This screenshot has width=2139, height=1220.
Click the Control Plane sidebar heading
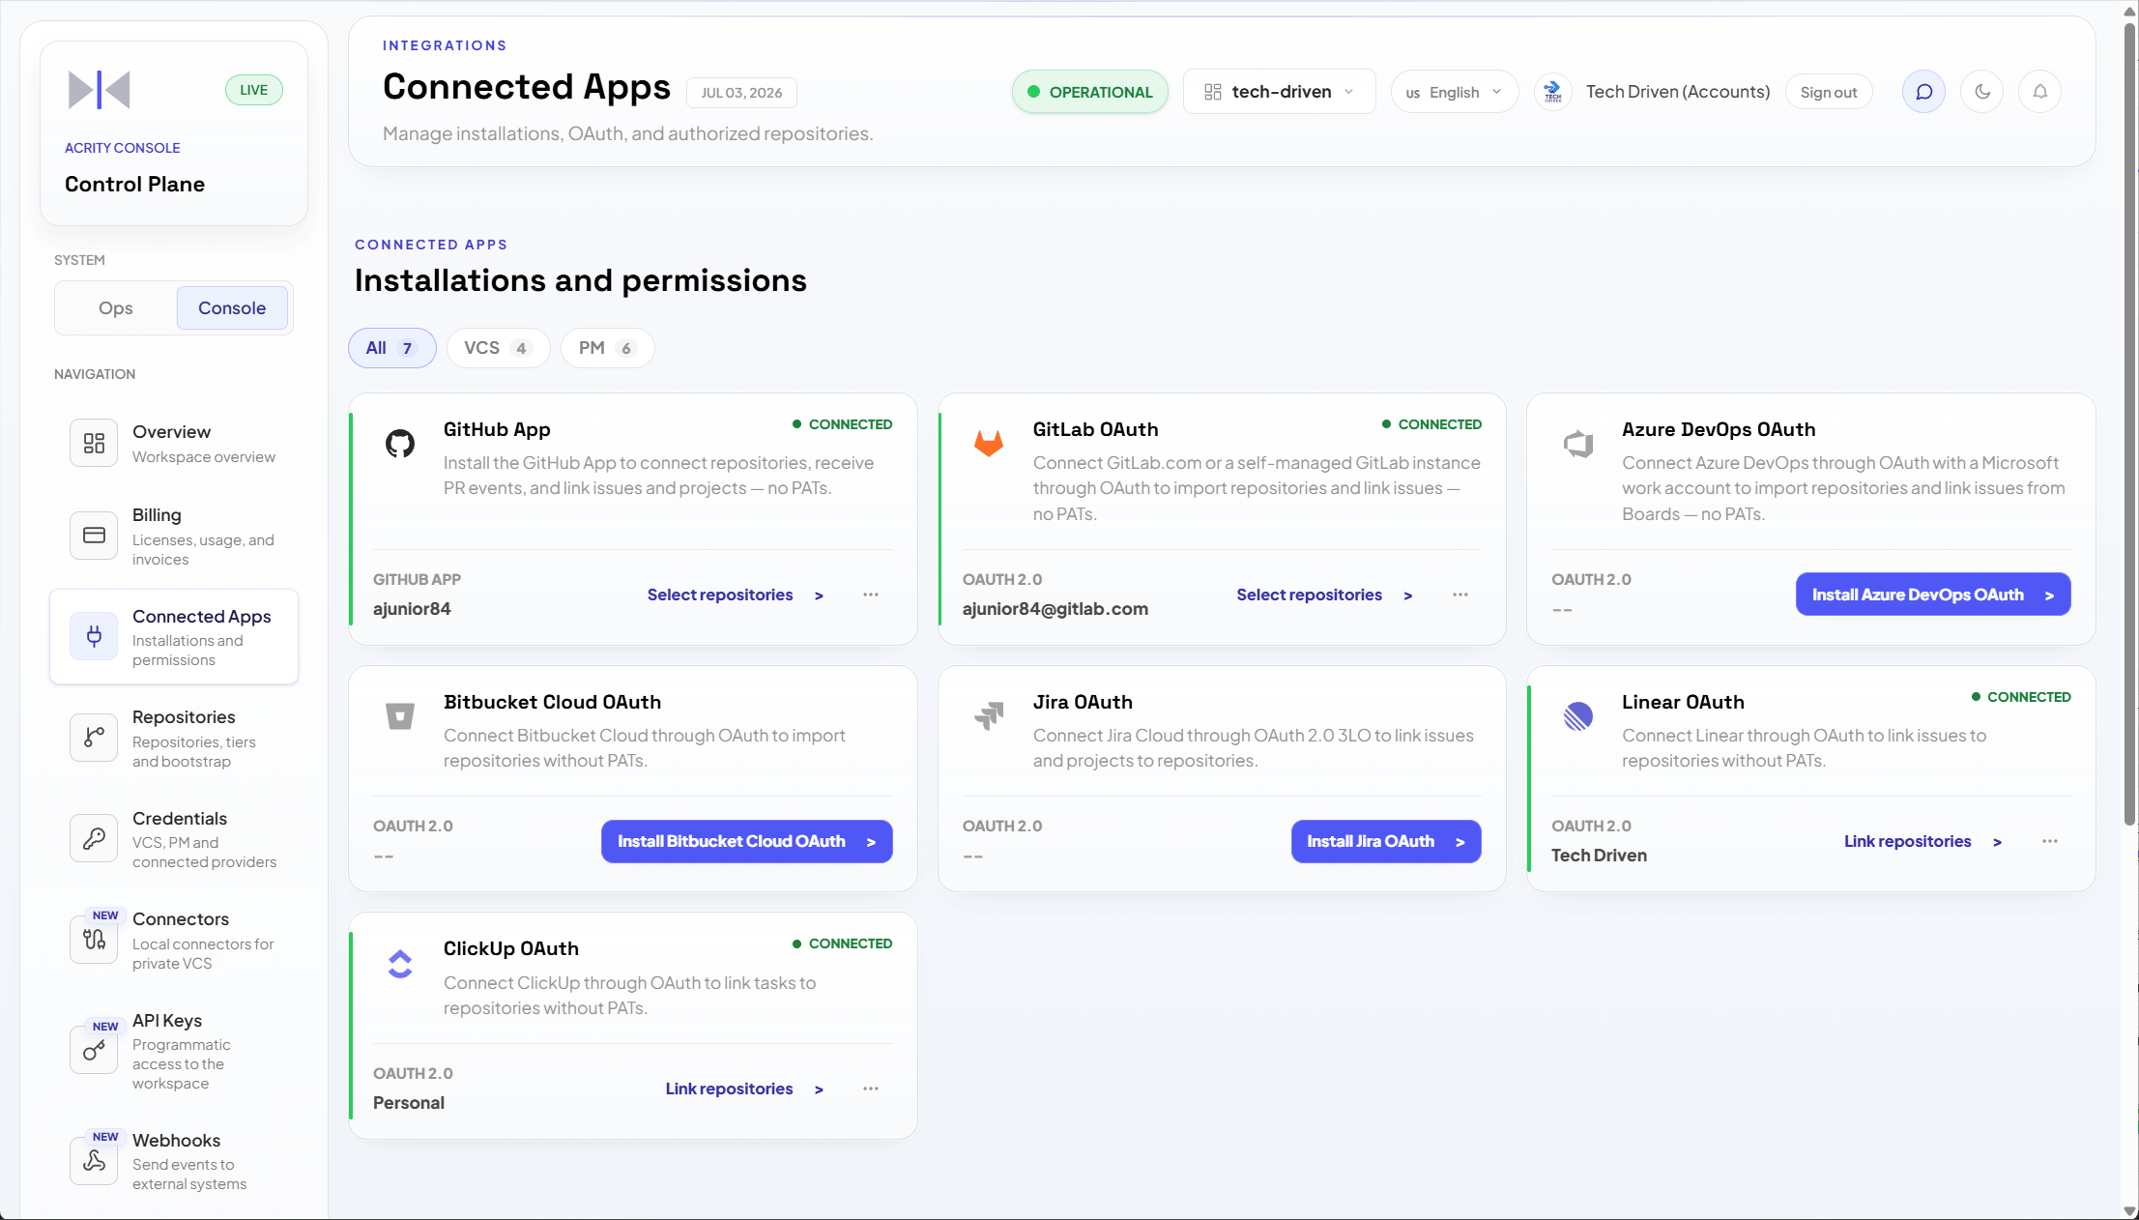click(134, 184)
